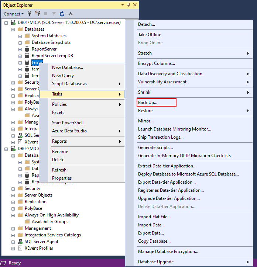Open the Restore submenu
The height and width of the screenshot is (267, 257).
coord(145,111)
